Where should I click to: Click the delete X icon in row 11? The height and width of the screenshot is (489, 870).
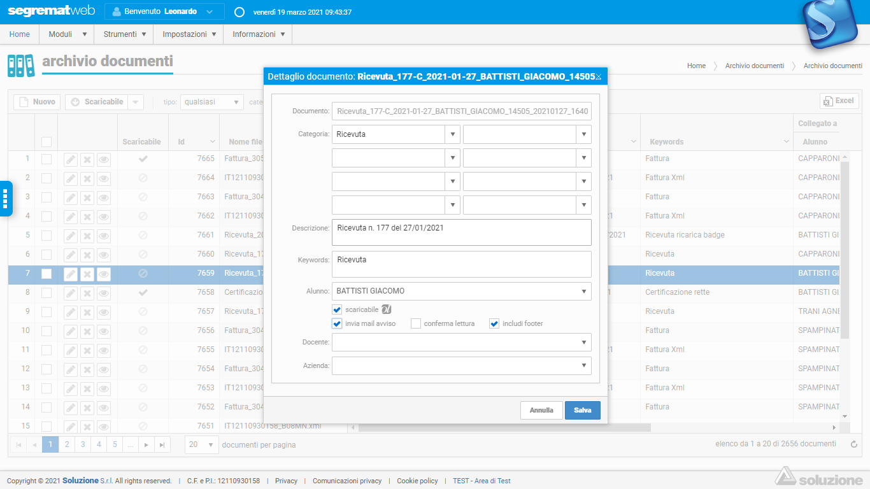click(87, 350)
